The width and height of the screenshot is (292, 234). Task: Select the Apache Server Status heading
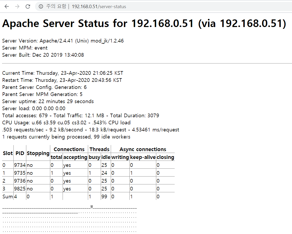coord(144,24)
